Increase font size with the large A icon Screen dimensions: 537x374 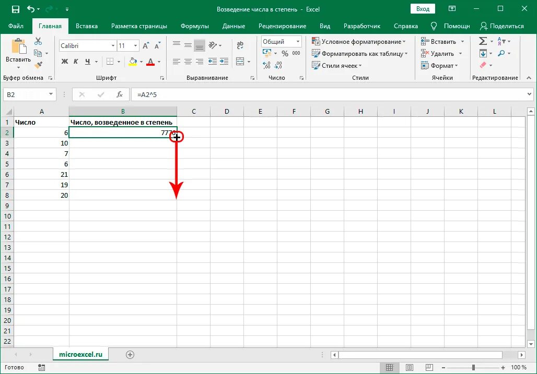tap(146, 45)
